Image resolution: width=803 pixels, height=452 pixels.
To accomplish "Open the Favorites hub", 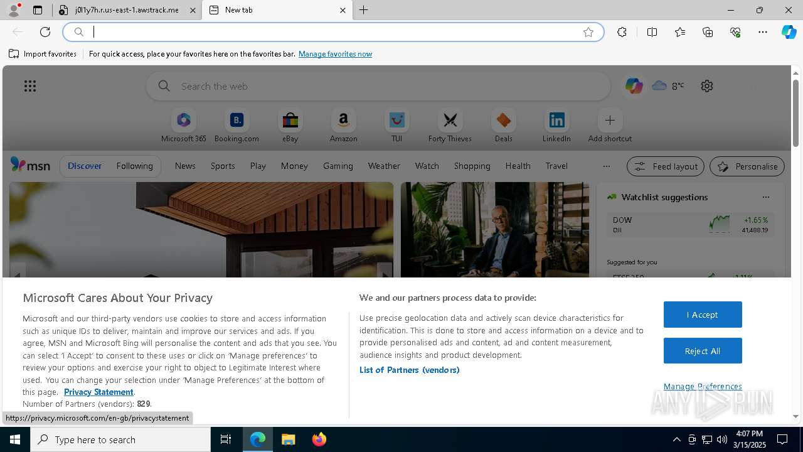I will pos(680,32).
